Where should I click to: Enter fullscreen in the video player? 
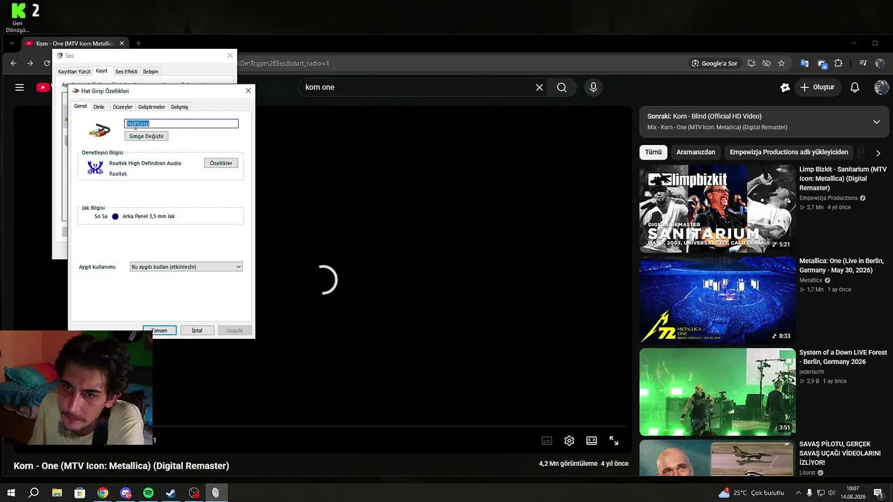tap(614, 441)
